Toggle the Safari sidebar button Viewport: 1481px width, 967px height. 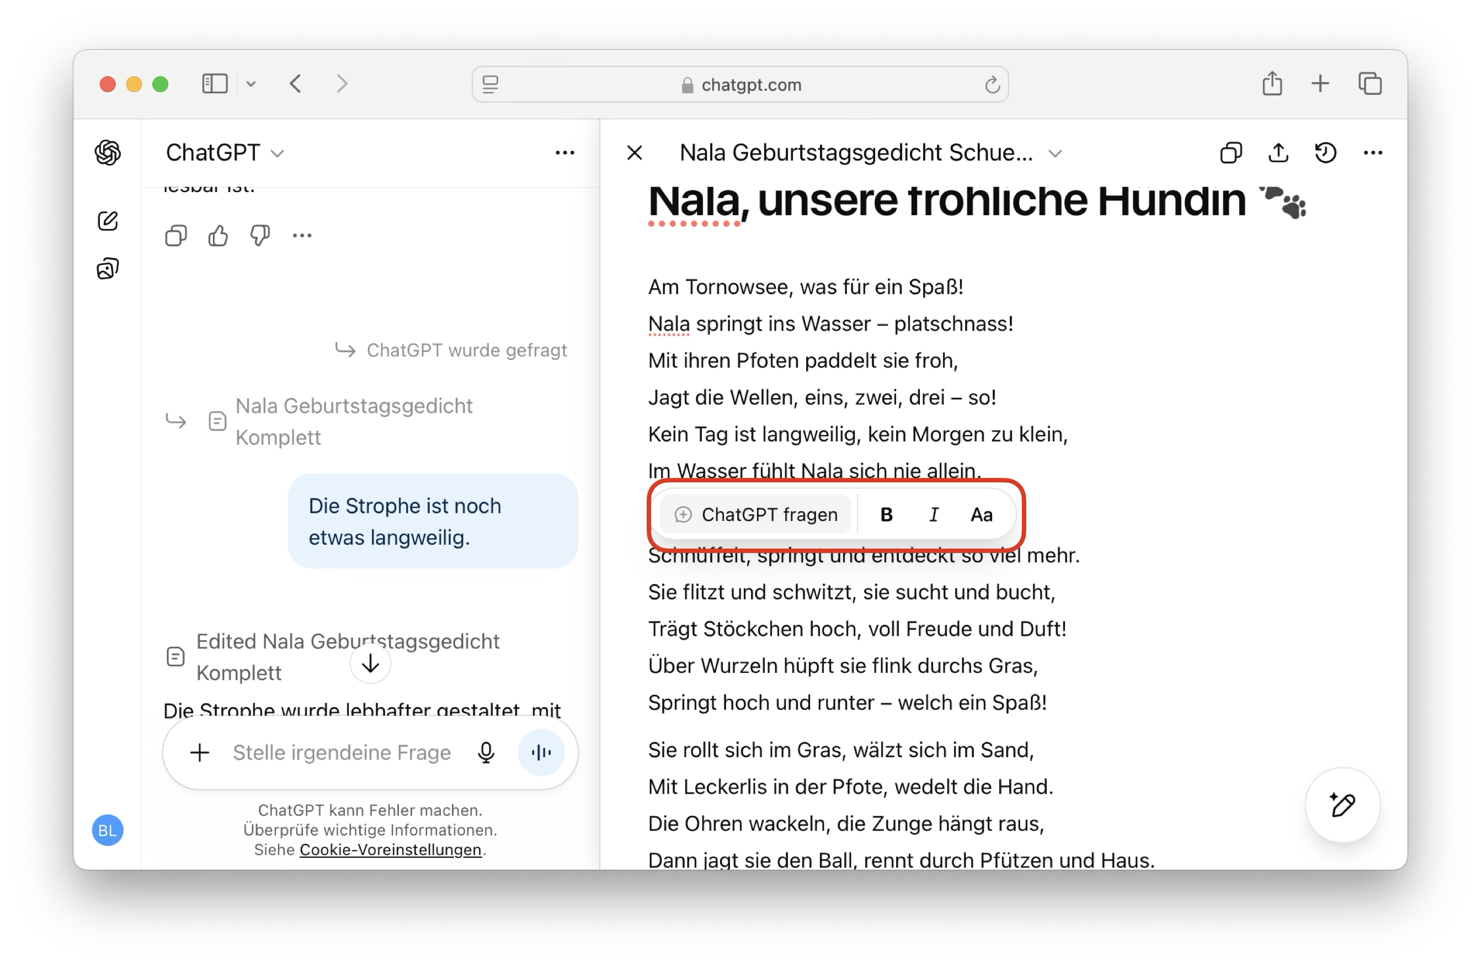215,84
